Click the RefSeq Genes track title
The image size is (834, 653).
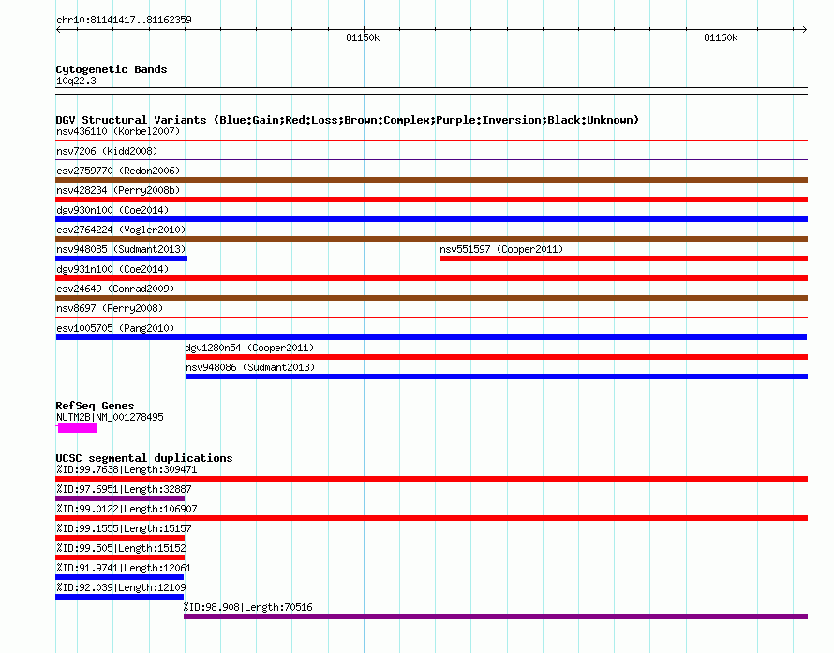point(95,406)
